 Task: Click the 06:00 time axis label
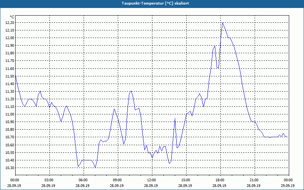(x=84, y=180)
